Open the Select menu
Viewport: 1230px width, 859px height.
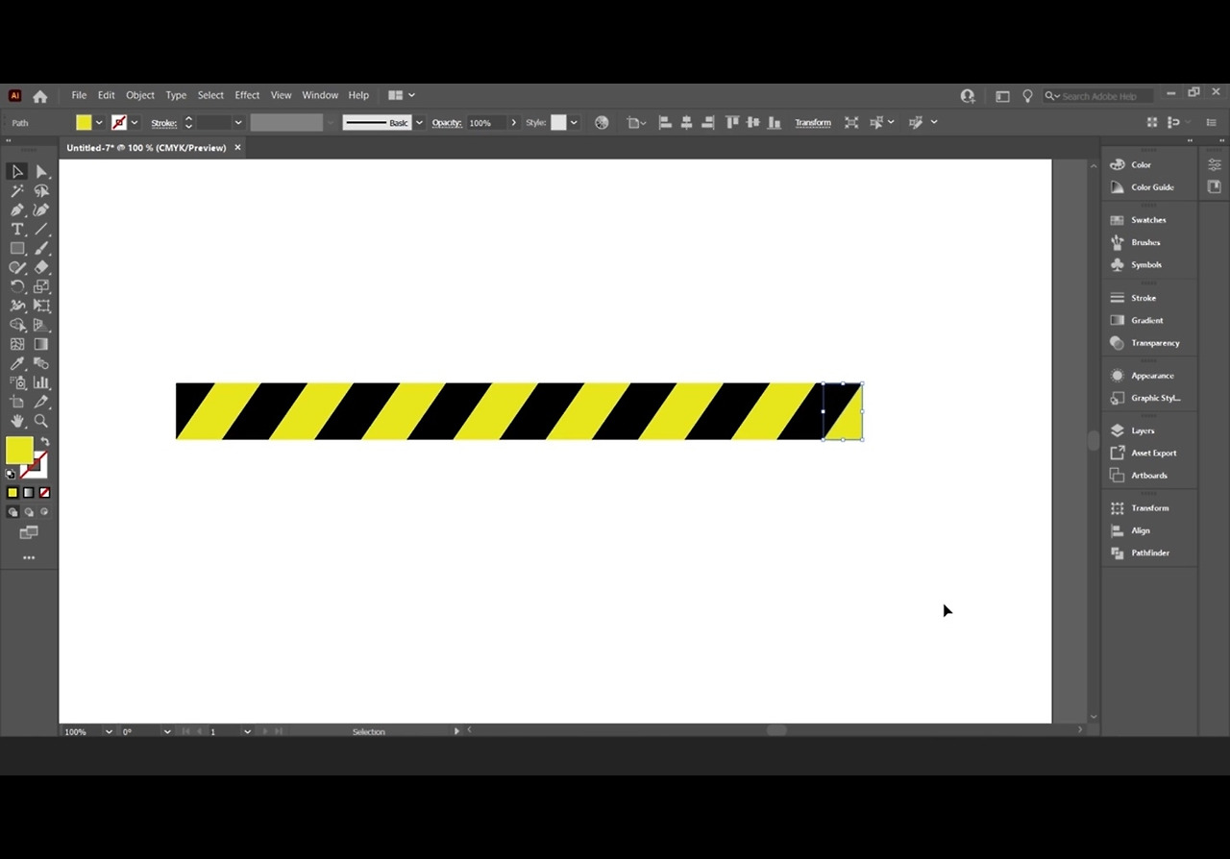210,96
